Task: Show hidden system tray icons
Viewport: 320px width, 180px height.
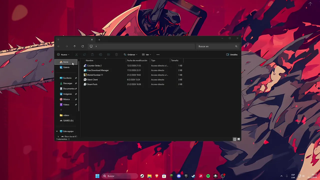Action: click(281, 176)
